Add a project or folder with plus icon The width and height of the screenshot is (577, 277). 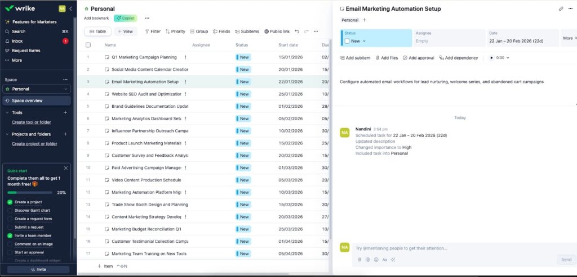(65, 134)
